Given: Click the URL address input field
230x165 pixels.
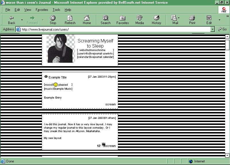Looking at the screenshot, I should (116, 30).
